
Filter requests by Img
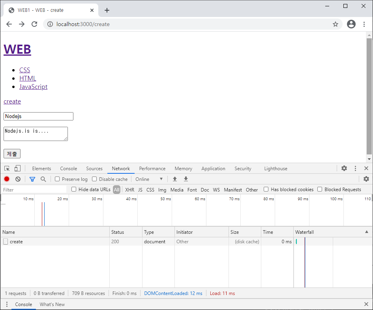point(162,190)
